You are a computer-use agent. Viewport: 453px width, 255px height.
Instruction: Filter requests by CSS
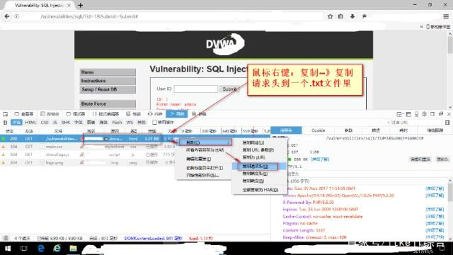click(45, 123)
